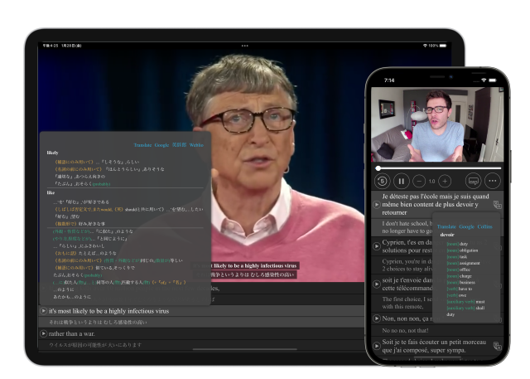Select the 'likely' headword in iPad popup
Screen dimensions: 530x379
(x=52, y=153)
